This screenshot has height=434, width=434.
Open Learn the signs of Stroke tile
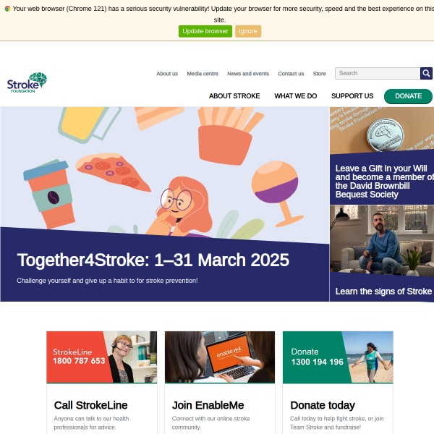click(x=382, y=254)
